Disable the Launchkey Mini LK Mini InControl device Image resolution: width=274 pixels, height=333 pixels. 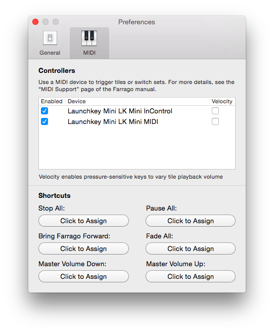pos(44,111)
